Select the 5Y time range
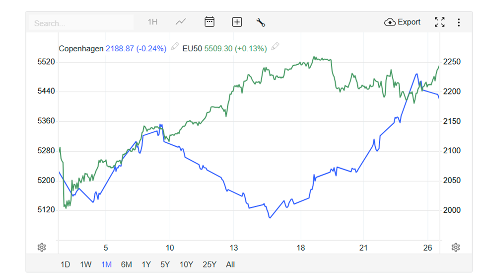This screenshot has height=274, width=484. click(x=165, y=265)
